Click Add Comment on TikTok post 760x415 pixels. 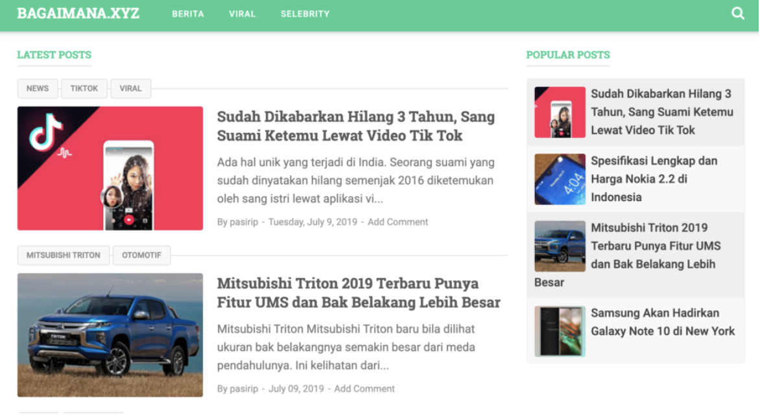pos(398,222)
